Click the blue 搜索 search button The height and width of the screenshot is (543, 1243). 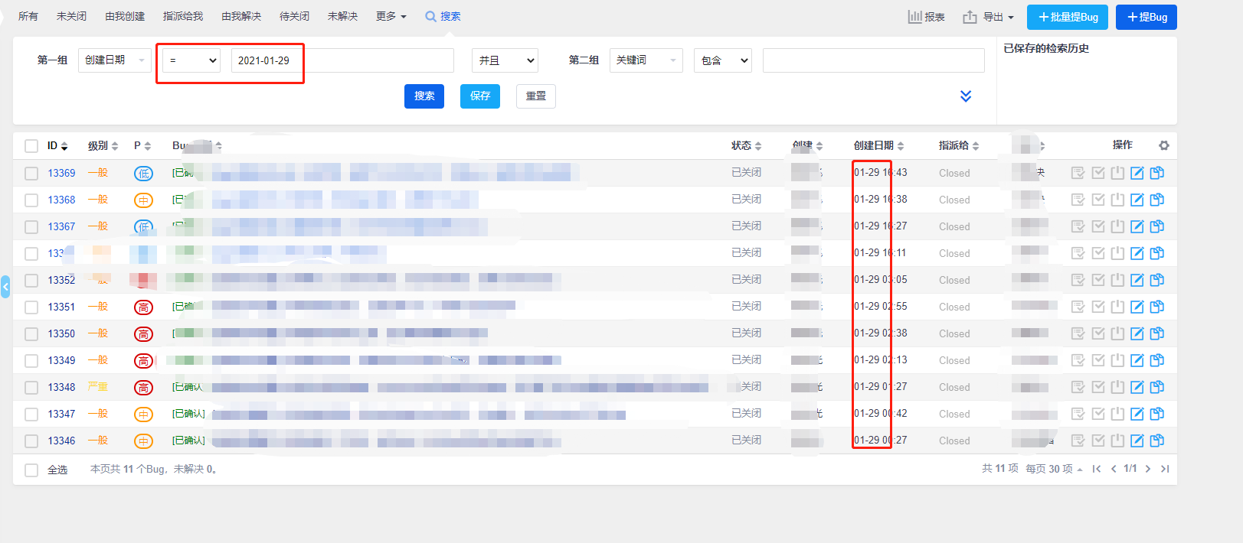point(424,96)
